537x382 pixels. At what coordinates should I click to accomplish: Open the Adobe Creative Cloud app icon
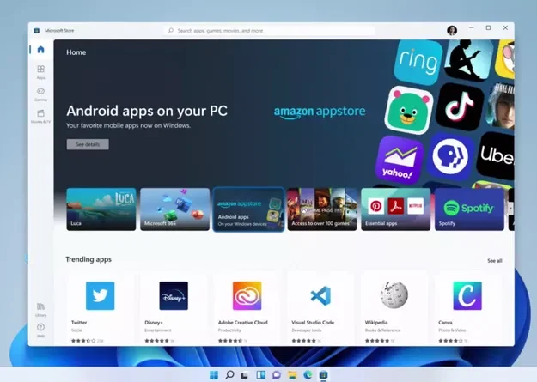pyautogui.click(x=247, y=296)
